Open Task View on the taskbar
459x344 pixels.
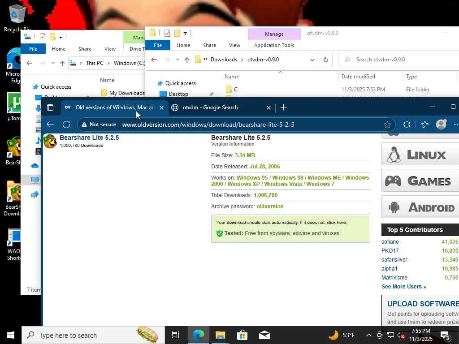(x=176, y=335)
